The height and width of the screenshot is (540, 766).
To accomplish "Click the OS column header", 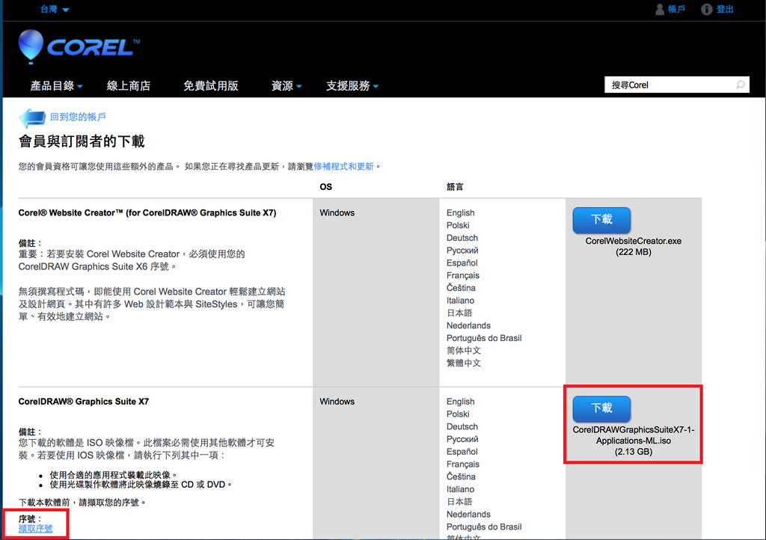I will pos(326,187).
